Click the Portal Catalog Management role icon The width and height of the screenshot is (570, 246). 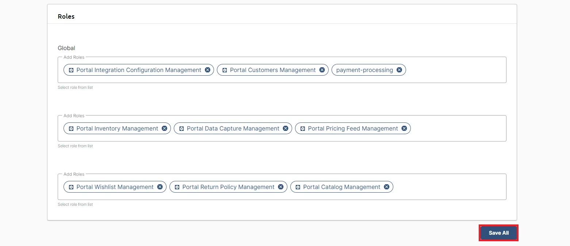(298, 187)
